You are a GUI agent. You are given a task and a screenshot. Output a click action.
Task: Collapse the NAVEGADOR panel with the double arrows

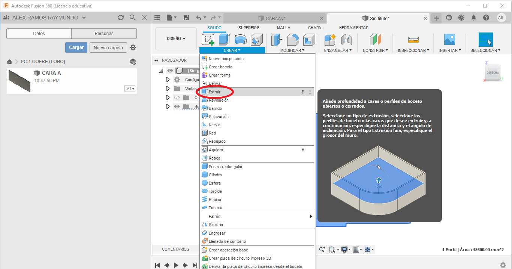click(x=156, y=60)
